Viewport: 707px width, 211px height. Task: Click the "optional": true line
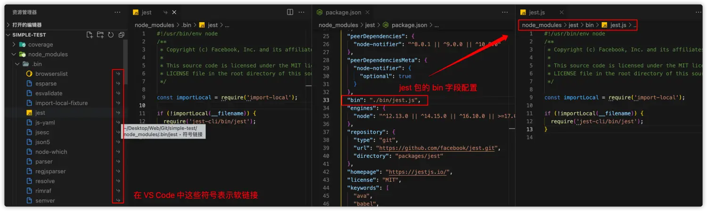pyautogui.click(x=385, y=76)
